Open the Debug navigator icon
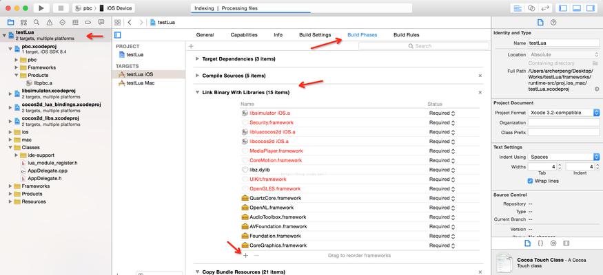 click(x=75, y=22)
